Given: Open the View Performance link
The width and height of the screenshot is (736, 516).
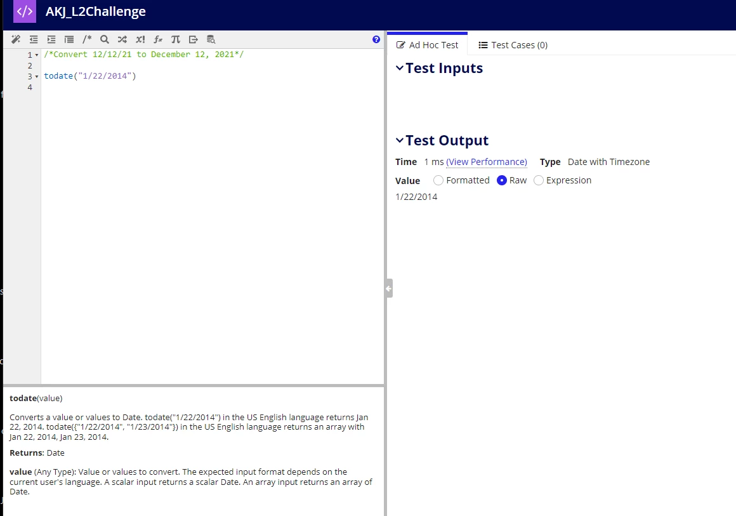Looking at the screenshot, I should (x=486, y=162).
